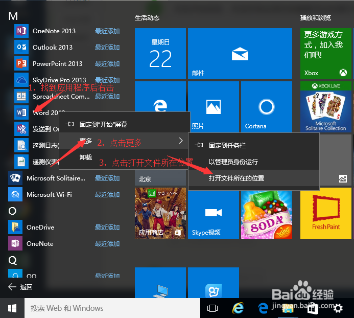Open Microsoft Solitaire cards icon in app list
This screenshot has width=354, height=318.
[x=15, y=178]
